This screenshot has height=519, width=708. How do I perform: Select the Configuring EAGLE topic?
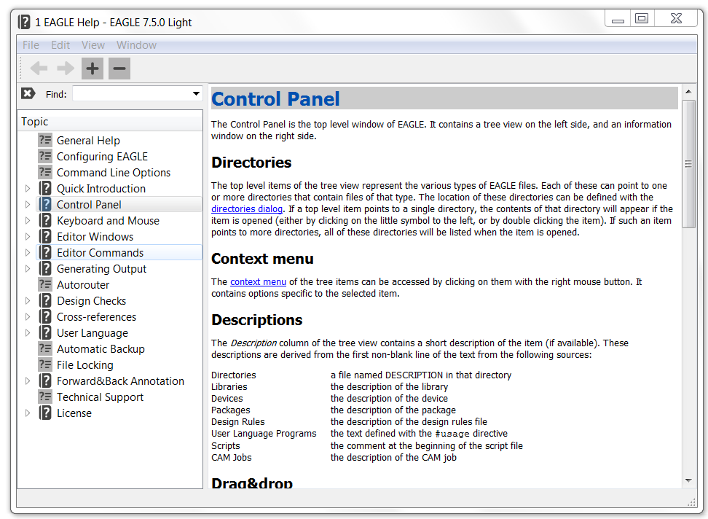coord(102,156)
